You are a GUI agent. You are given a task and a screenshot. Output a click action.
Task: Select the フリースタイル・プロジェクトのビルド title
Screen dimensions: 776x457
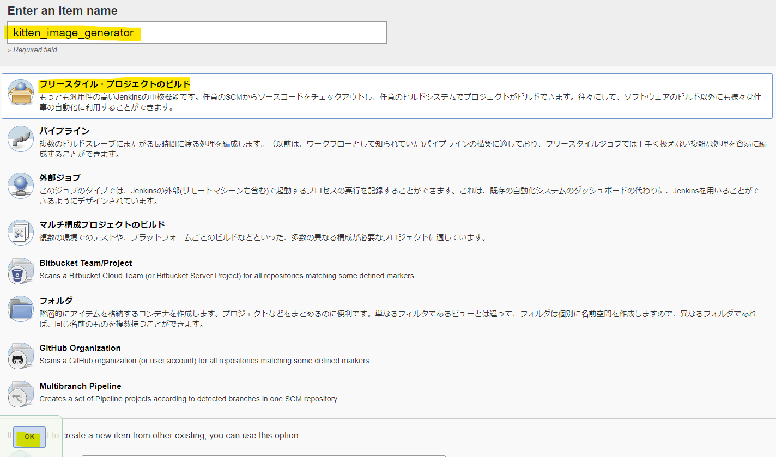[x=114, y=84]
